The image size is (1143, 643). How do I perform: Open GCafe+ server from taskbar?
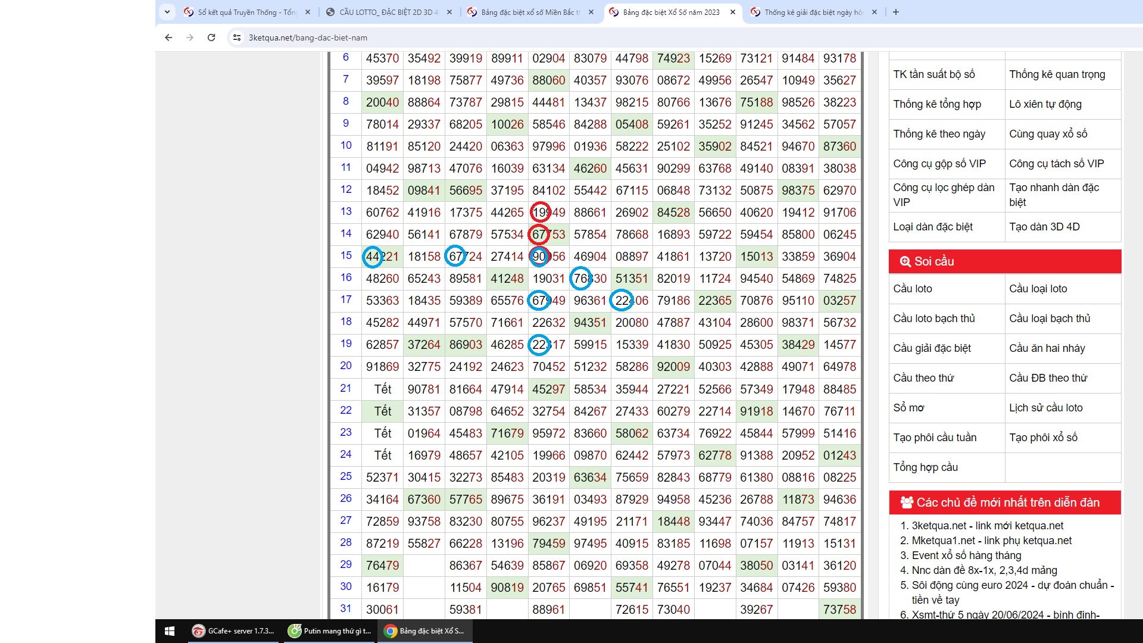click(233, 631)
